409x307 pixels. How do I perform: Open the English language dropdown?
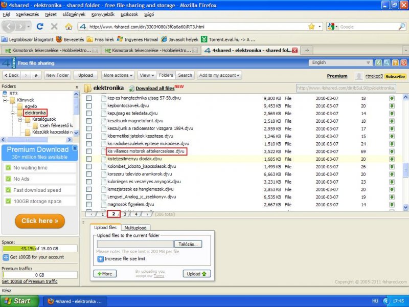pos(340,62)
